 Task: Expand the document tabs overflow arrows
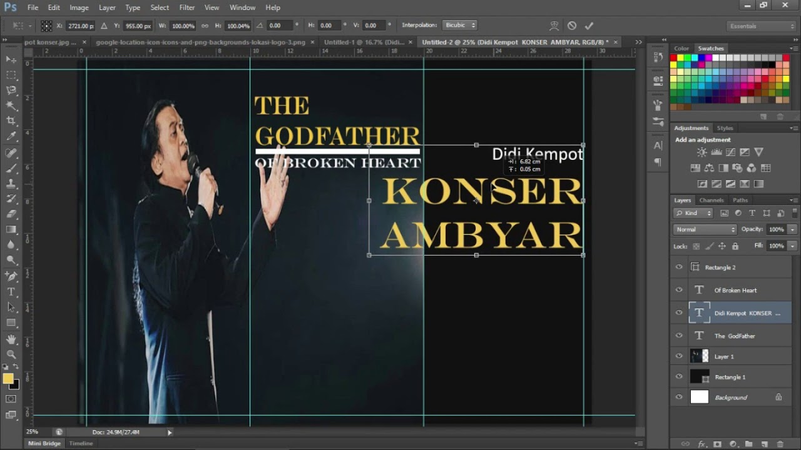[x=638, y=42]
